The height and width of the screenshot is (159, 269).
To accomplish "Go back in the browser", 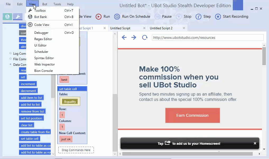I will tap(124, 38).
